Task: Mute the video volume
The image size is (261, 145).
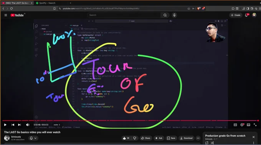Action: point(28,125)
